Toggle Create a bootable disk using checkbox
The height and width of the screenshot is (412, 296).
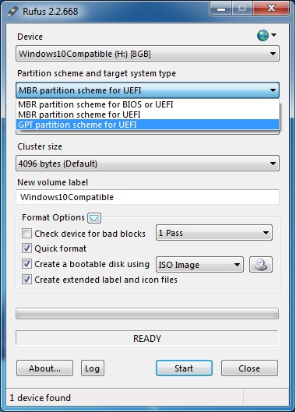click(x=26, y=264)
